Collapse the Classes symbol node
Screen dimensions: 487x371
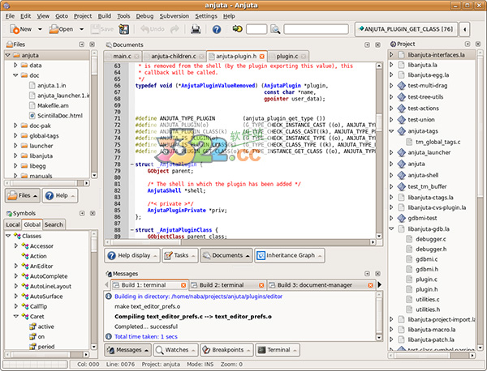pyautogui.click(x=8, y=236)
